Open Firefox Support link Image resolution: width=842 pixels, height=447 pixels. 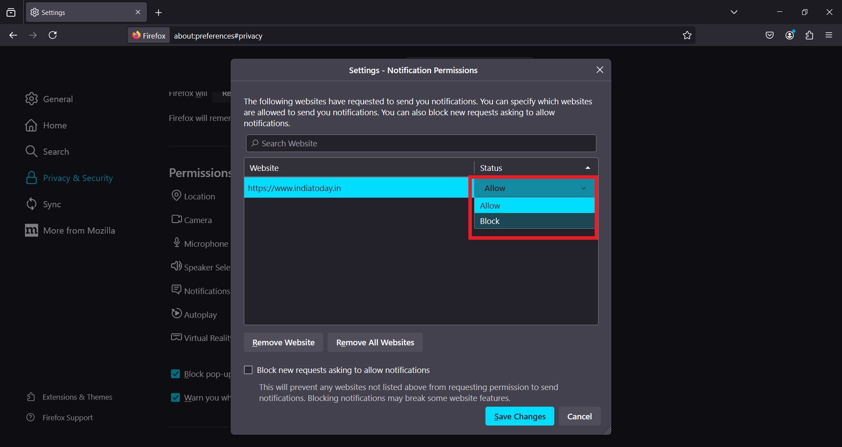coord(60,418)
